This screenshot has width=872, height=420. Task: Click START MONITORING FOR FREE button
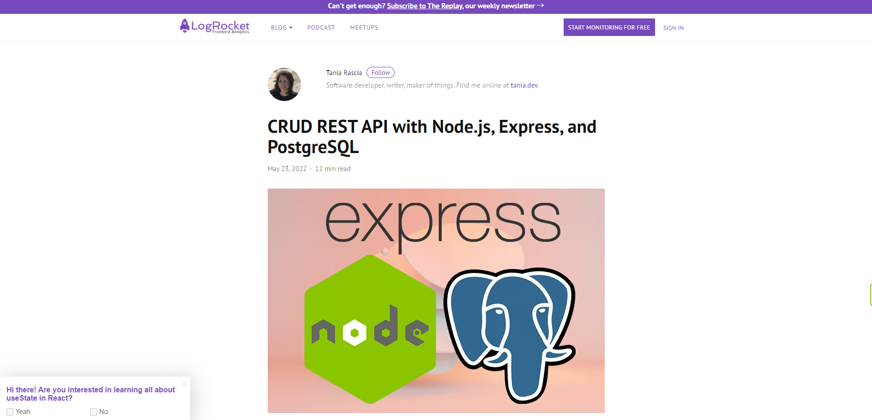(x=609, y=27)
